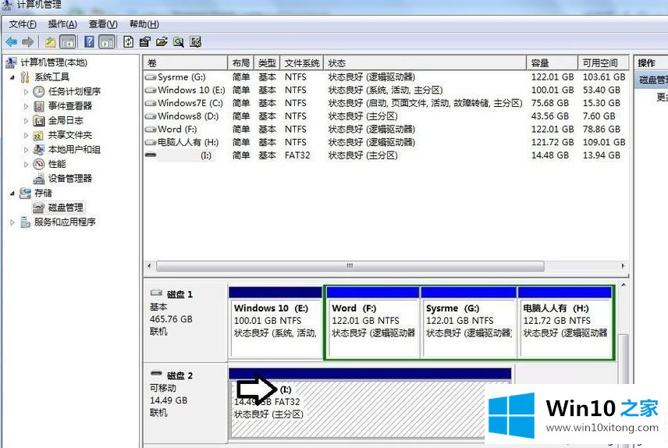Expand the 本地用户和组 node

(26, 150)
